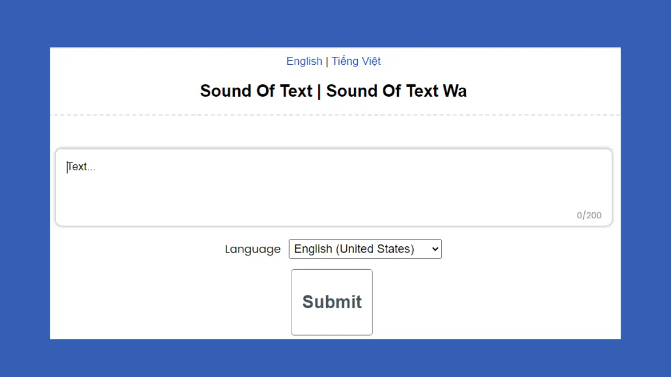Click the separator between English and Tiếng Việt

pos(327,61)
